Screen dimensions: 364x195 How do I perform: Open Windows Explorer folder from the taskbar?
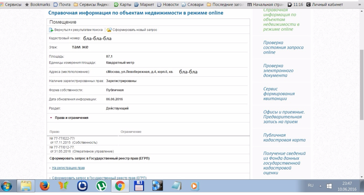pos(26,186)
